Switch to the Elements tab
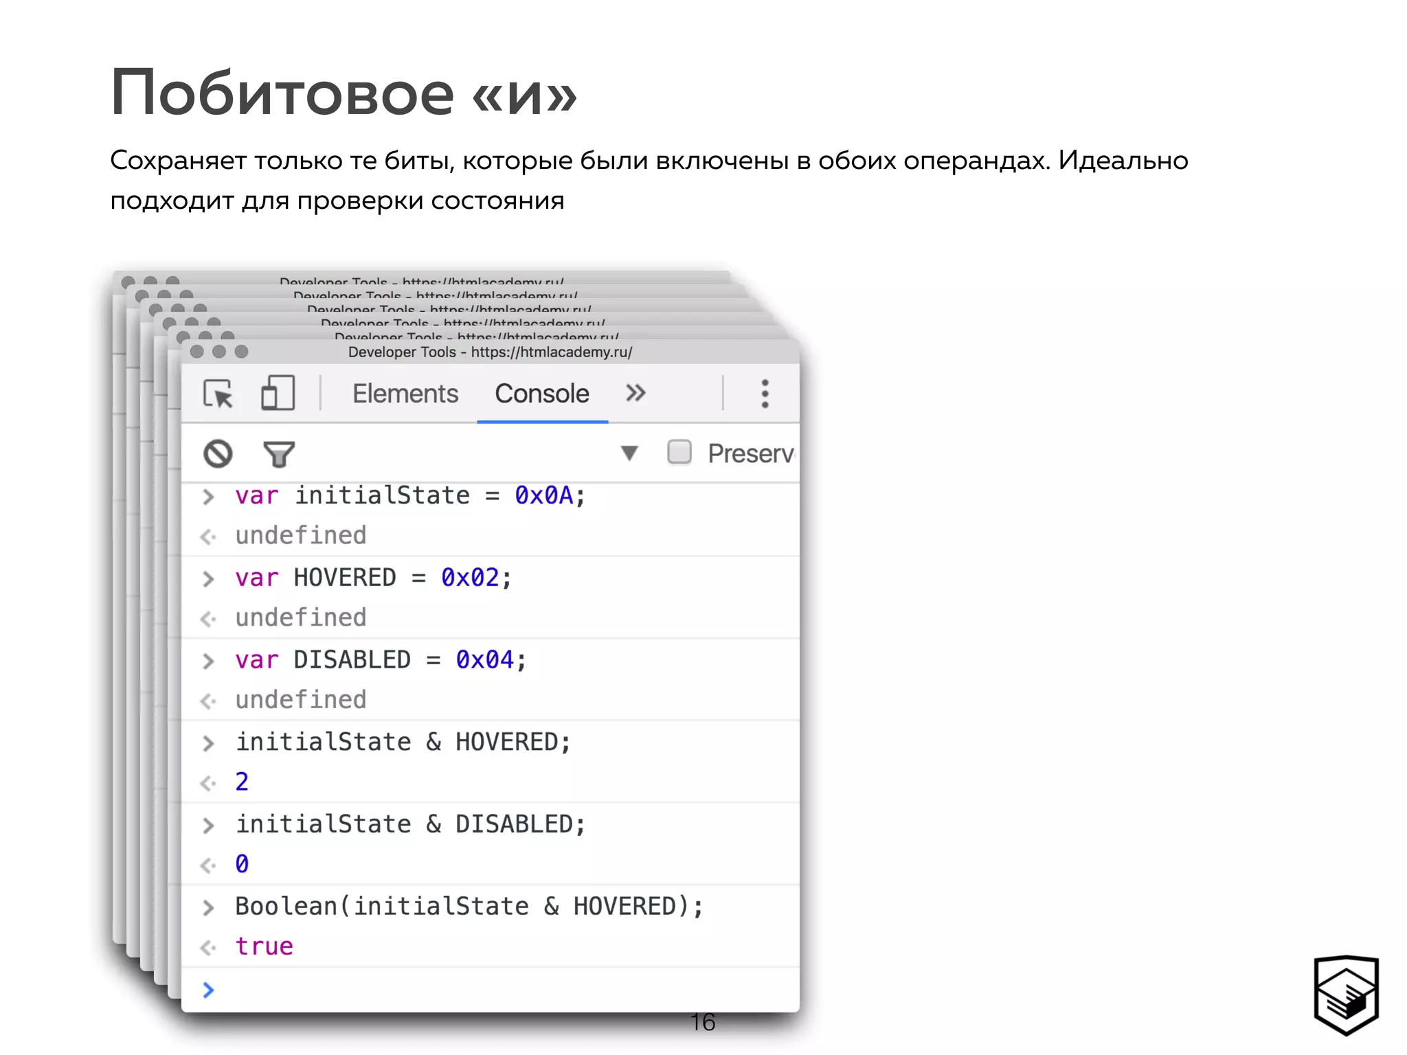This screenshot has width=1407, height=1055. [x=405, y=394]
